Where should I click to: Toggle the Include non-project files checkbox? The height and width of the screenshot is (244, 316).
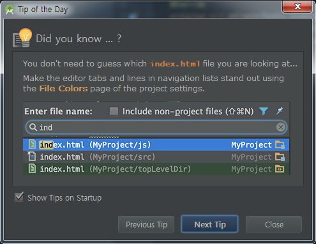pyautogui.click(x=114, y=111)
